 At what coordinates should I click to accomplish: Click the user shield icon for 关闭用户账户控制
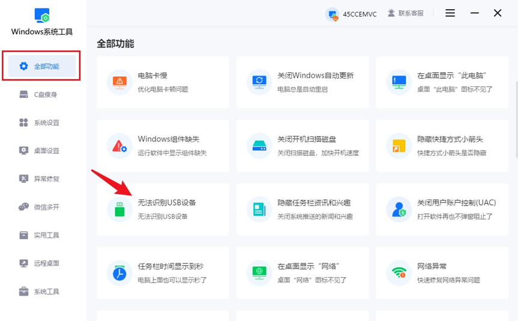click(x=399, y=209)
